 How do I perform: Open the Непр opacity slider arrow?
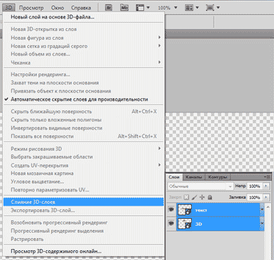tap(266, 186)
